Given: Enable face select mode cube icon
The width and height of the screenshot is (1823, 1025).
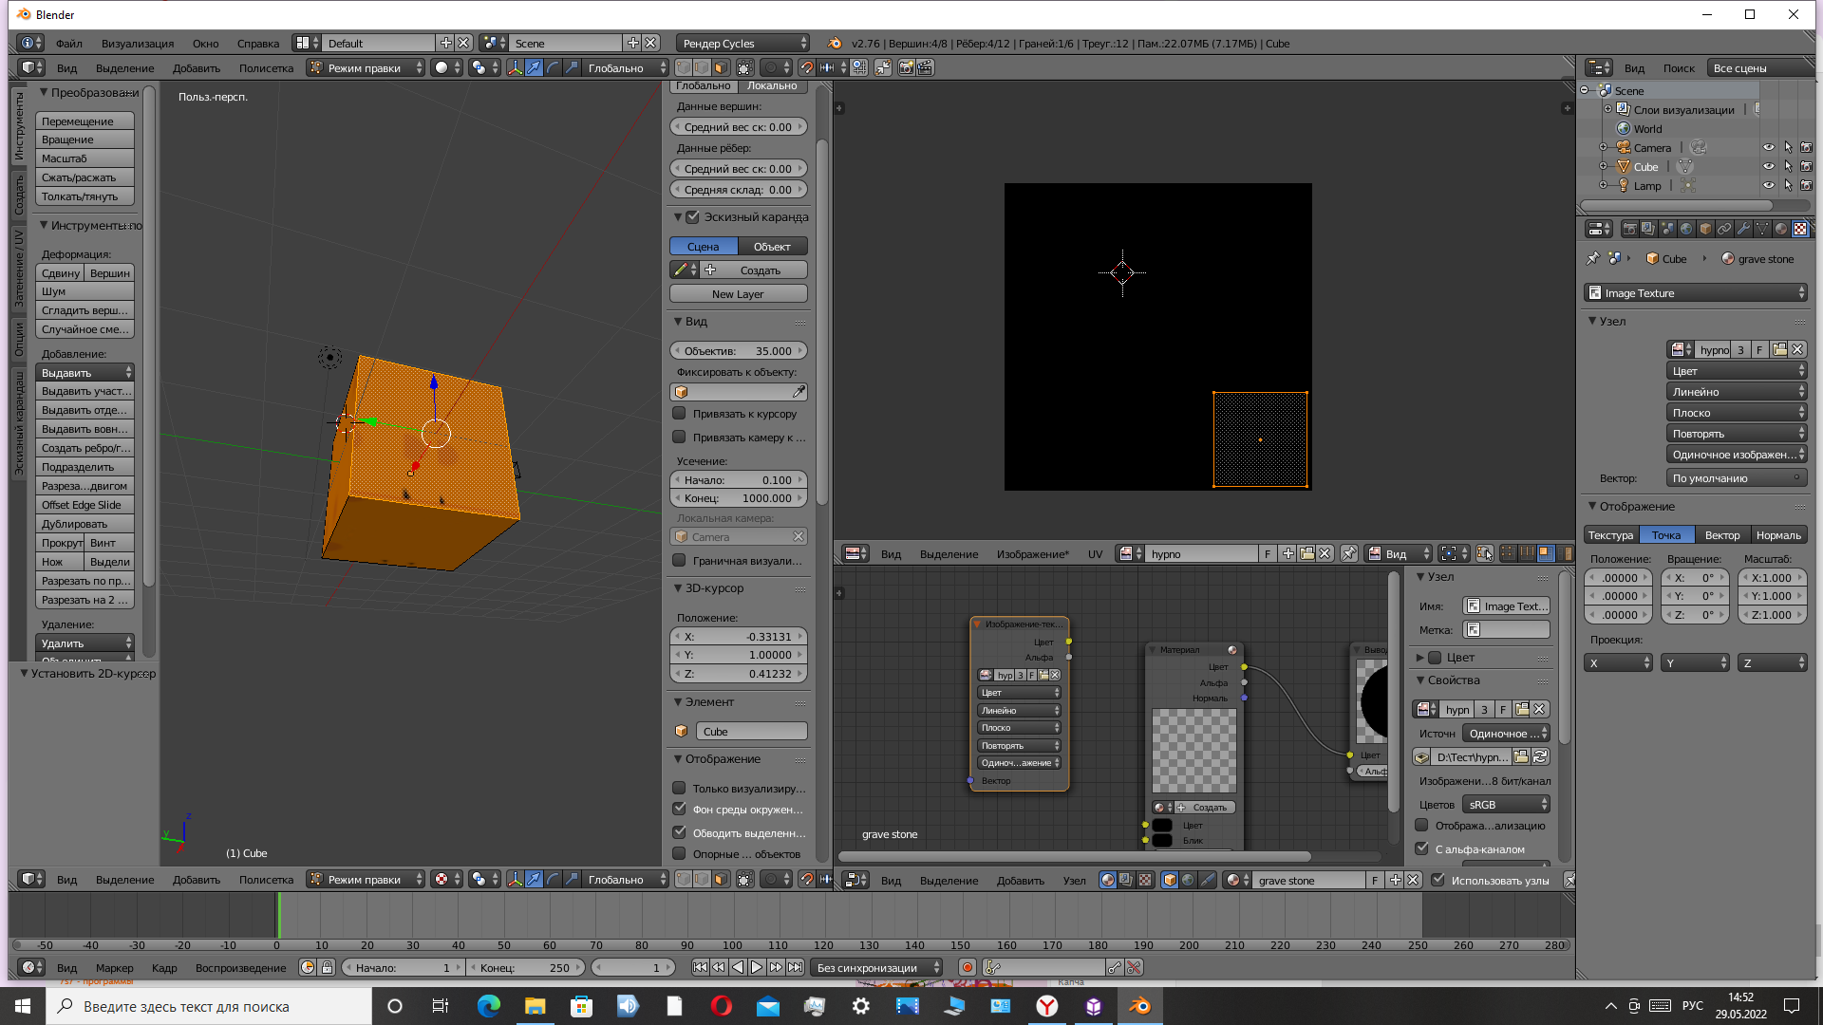Looking at the screenshot, I should point(721,67).
